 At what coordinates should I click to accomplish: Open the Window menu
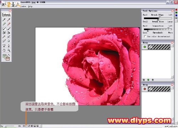(x=23, y=6)
